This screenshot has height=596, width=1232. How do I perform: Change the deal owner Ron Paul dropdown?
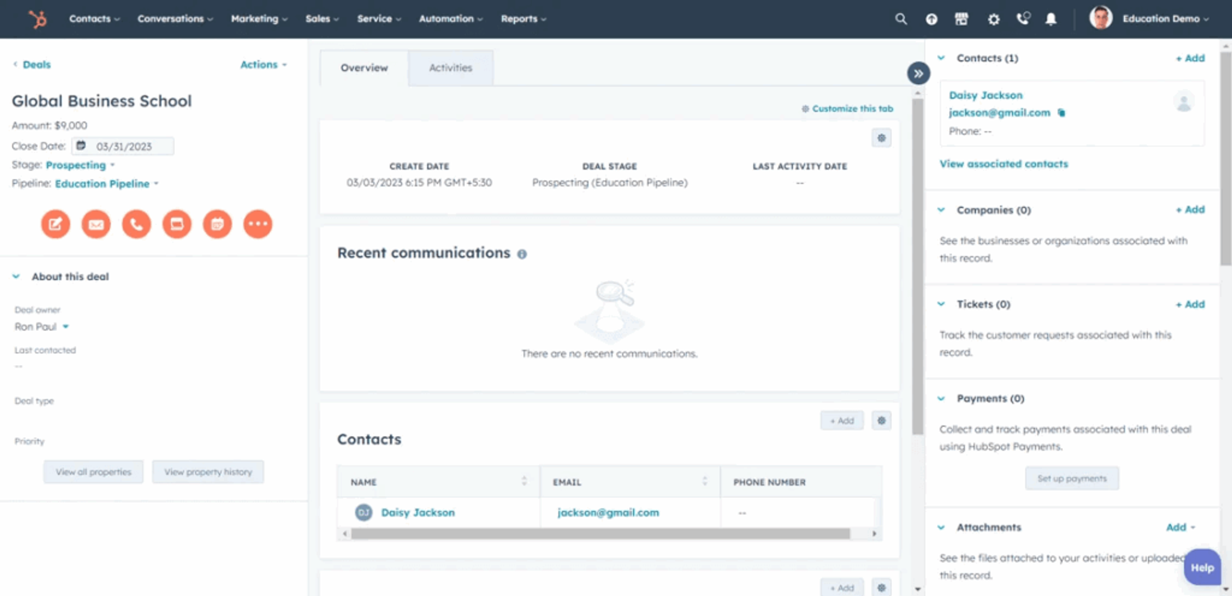(42, 327)
